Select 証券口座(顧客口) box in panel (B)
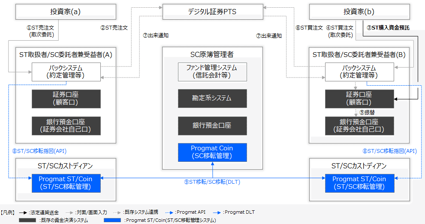Image resolution: width=425 pixels, height=224 pixels. point(359,99)
